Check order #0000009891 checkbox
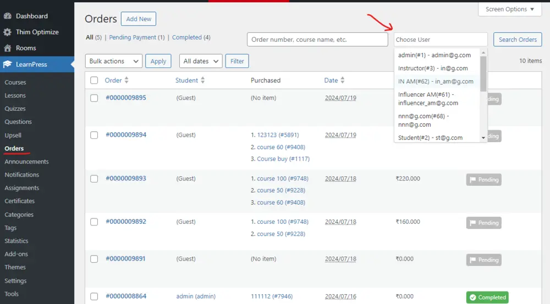The height and width of the screenshot is (304, 550). 94,259
